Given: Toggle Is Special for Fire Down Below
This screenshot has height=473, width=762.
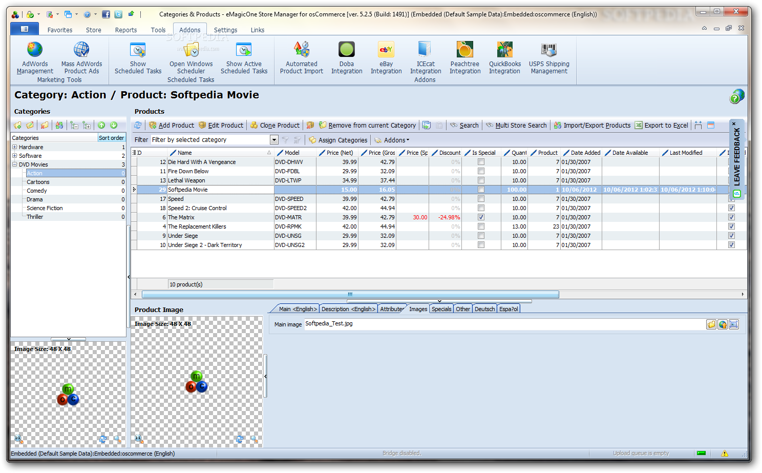Looking at the screenshot, I should pyautogui.click(x=481, y=171).
